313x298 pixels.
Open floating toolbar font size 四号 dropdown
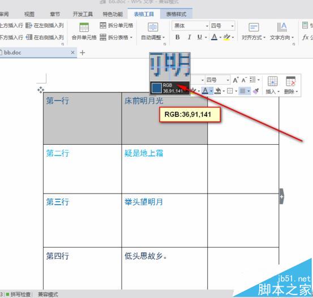[217, 80]
